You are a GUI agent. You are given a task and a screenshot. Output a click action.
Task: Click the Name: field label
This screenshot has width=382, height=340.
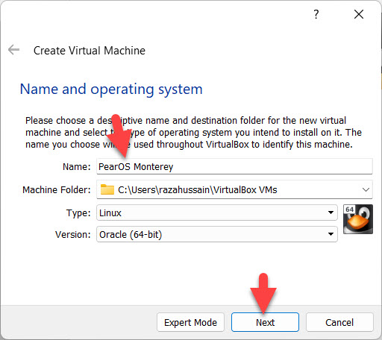(x=77, y=166)
